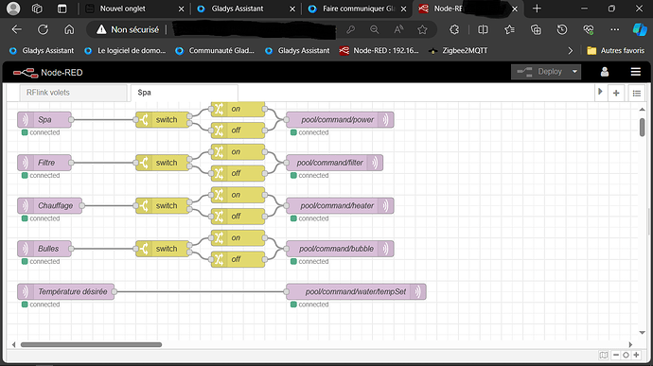This screenshot has width=653, height=366.
Task: Open the list of flows icon
Action: [x=637, y=93]
